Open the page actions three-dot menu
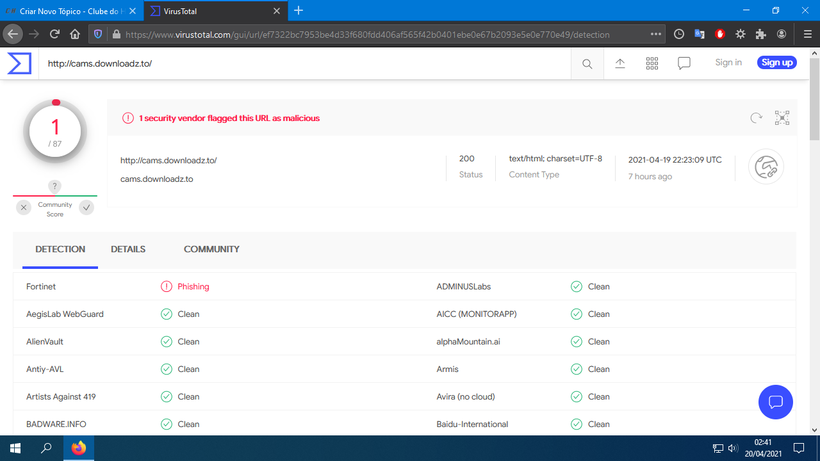Image resolution: width=820 pixels, height=461 pixels. [x=655, y=34]
